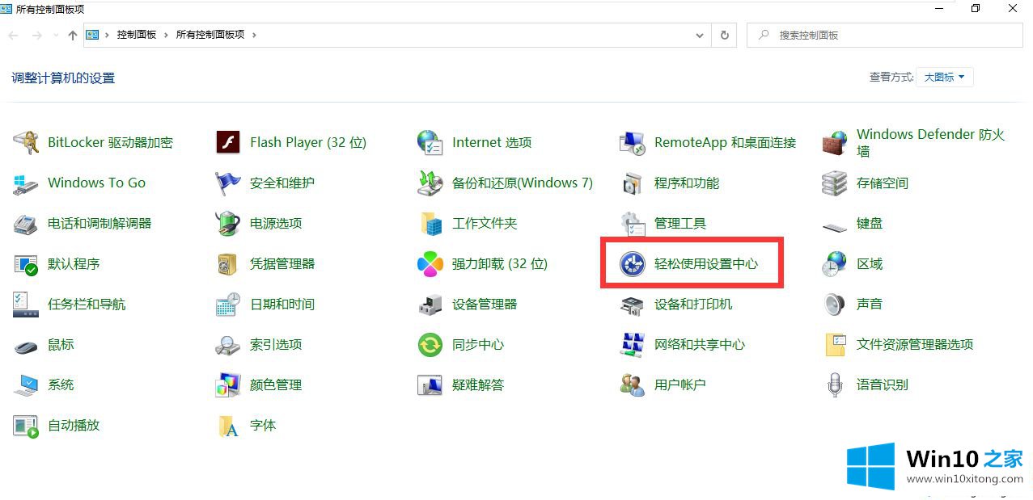Go up one level with up arrow

(73, 36)
